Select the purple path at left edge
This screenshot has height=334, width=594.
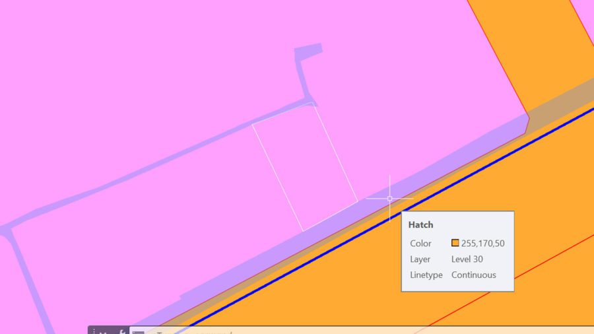(x=28, y=281)
